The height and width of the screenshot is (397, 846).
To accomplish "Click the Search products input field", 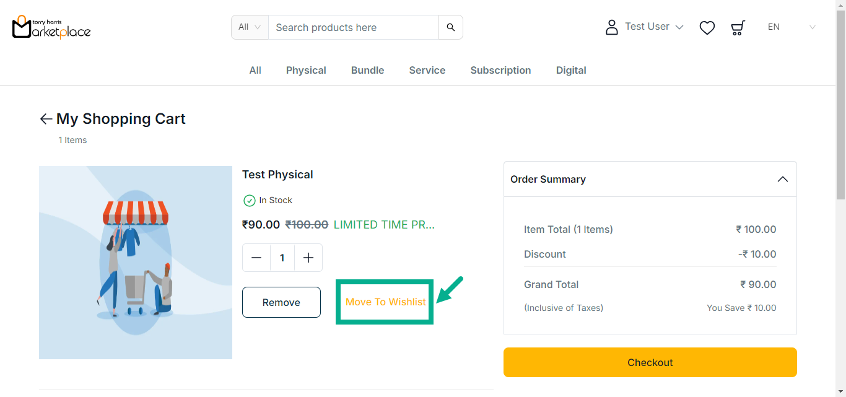I will pos(353,27).
